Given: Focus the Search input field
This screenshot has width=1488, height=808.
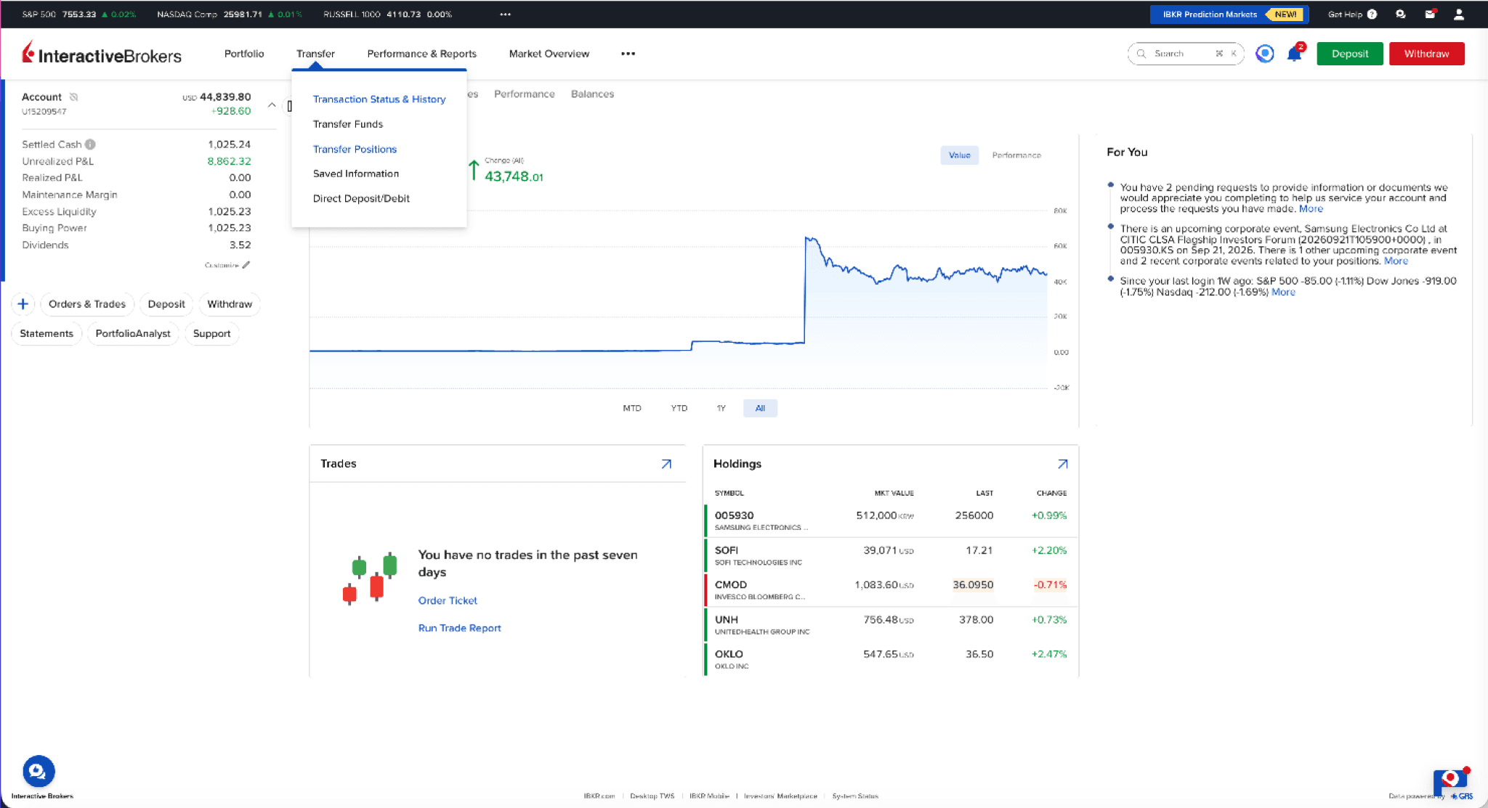Looking at the screenshot, I should pos(1185,54).
